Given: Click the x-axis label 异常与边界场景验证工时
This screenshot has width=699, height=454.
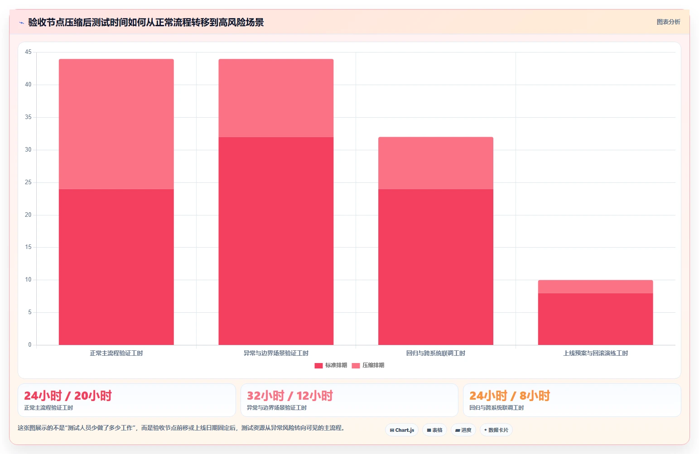Looking at the screenshot, I should pos(276,353).
